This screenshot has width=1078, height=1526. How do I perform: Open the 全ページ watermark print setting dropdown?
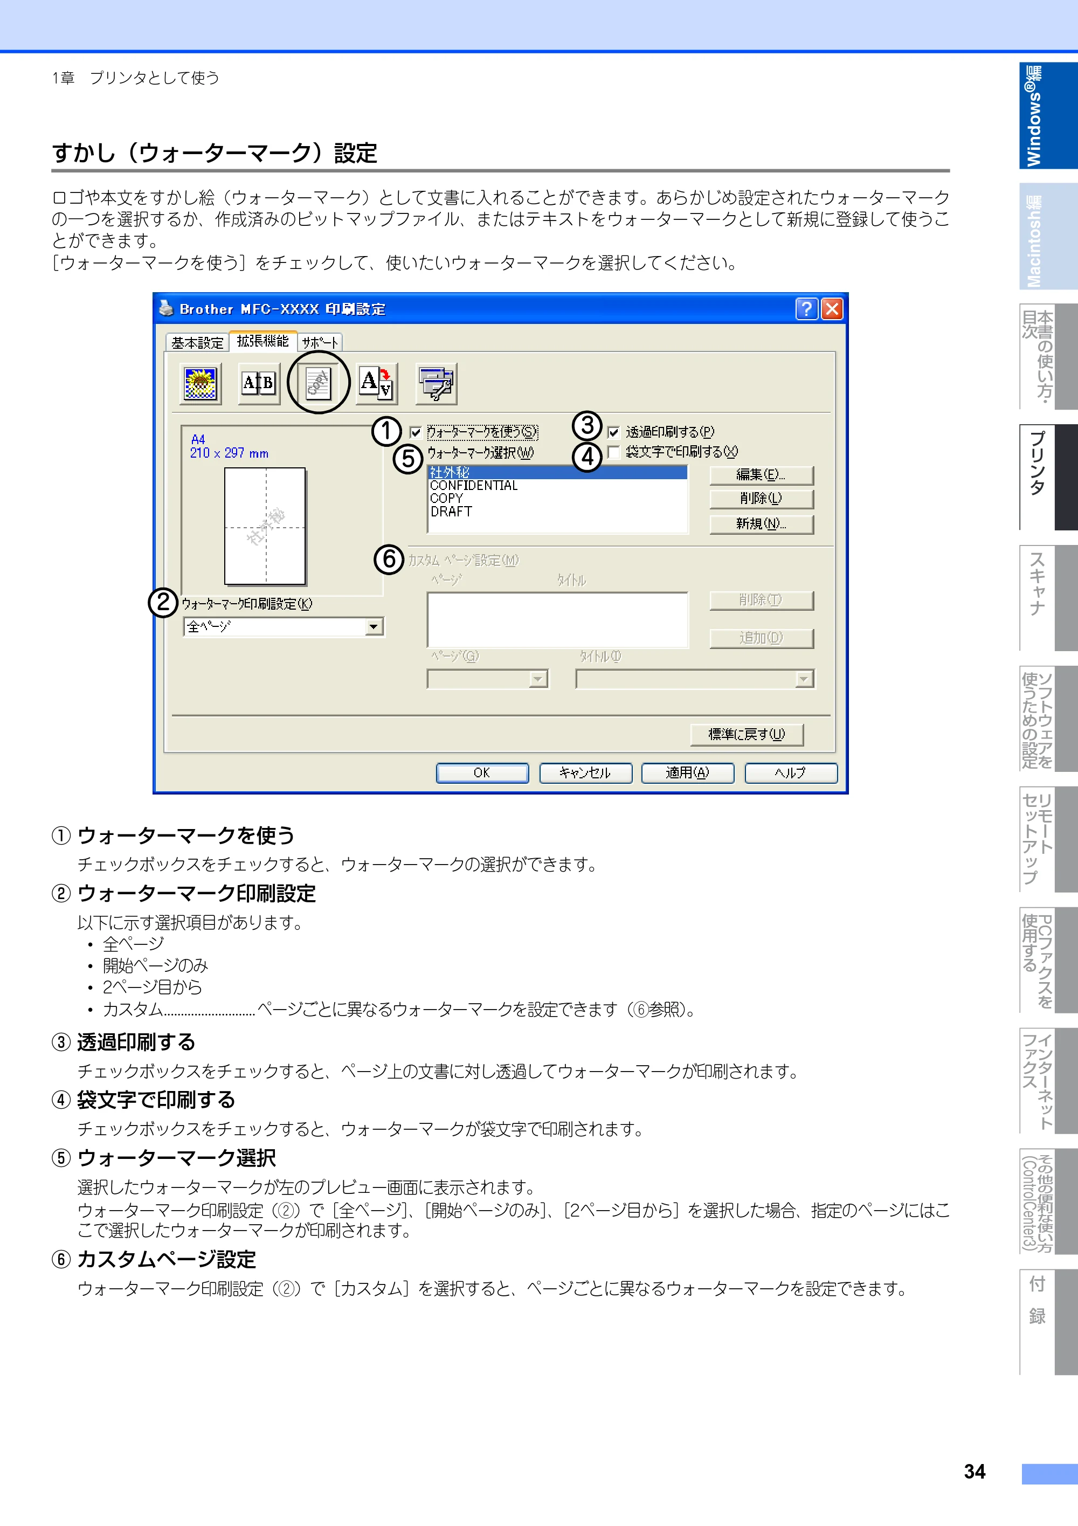284,627
